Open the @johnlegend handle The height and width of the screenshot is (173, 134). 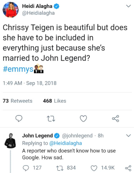pos(77,136)
